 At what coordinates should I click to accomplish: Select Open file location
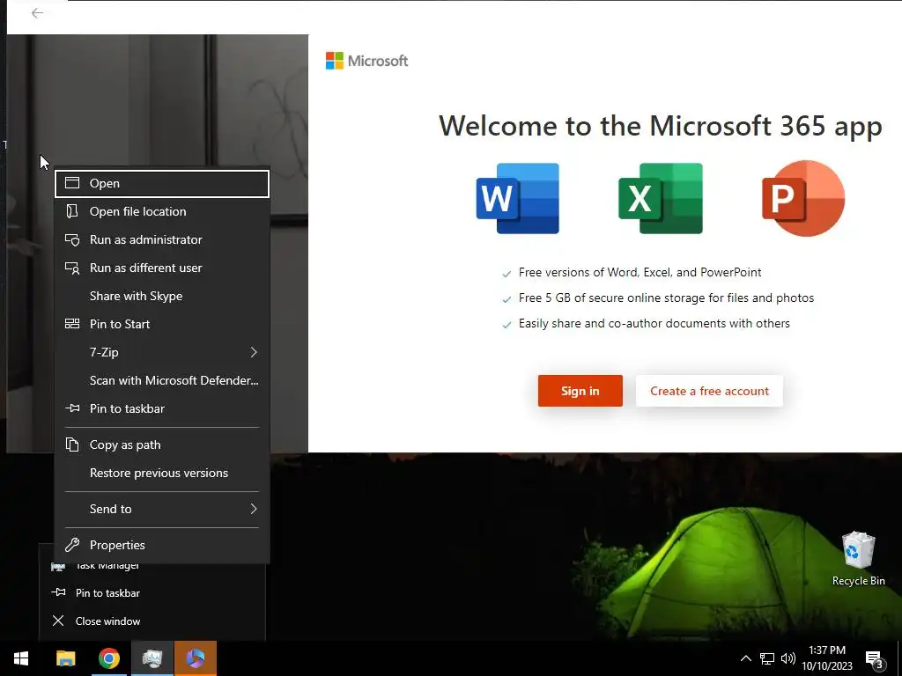point(162,211)
